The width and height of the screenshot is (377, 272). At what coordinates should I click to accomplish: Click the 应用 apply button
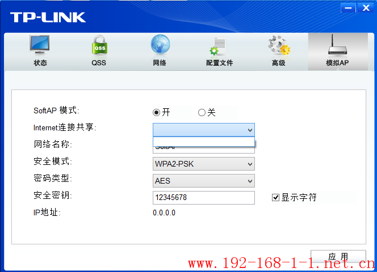tap(338, 257)
